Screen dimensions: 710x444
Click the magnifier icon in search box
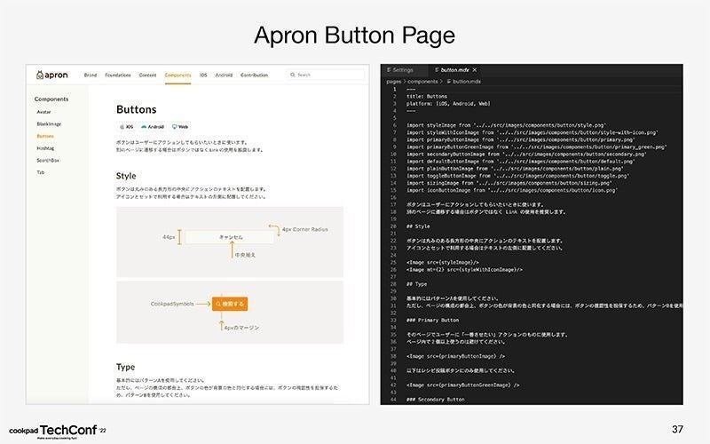293,75
